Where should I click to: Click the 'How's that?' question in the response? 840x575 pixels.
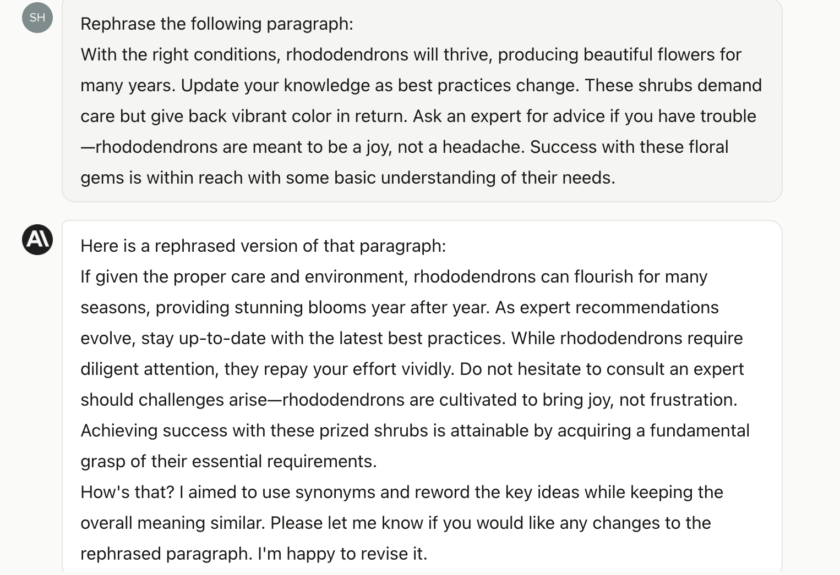coord(127,492)
